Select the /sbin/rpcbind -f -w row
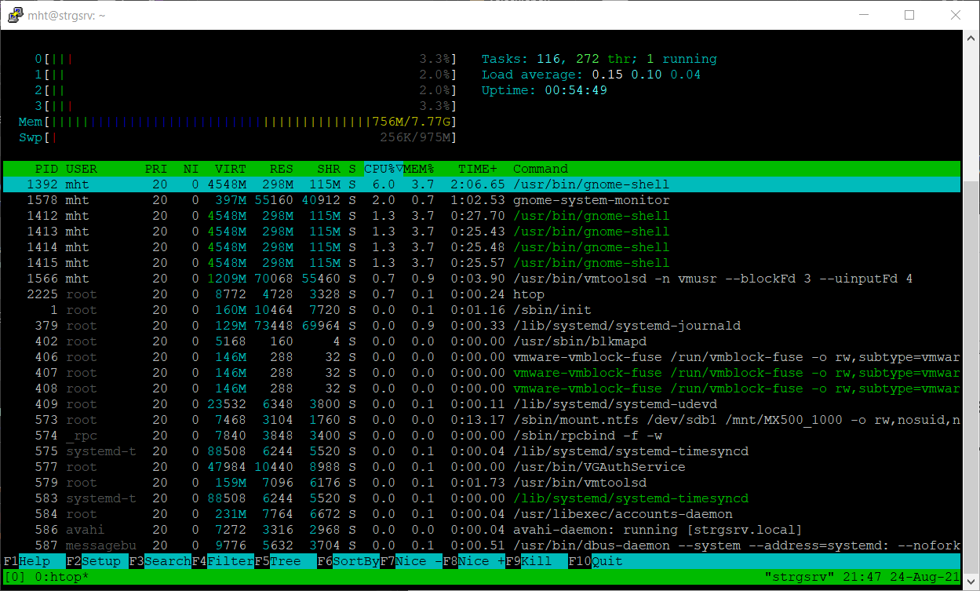Image resolution: width=980 pixels, height=591 pixels. 482,436
